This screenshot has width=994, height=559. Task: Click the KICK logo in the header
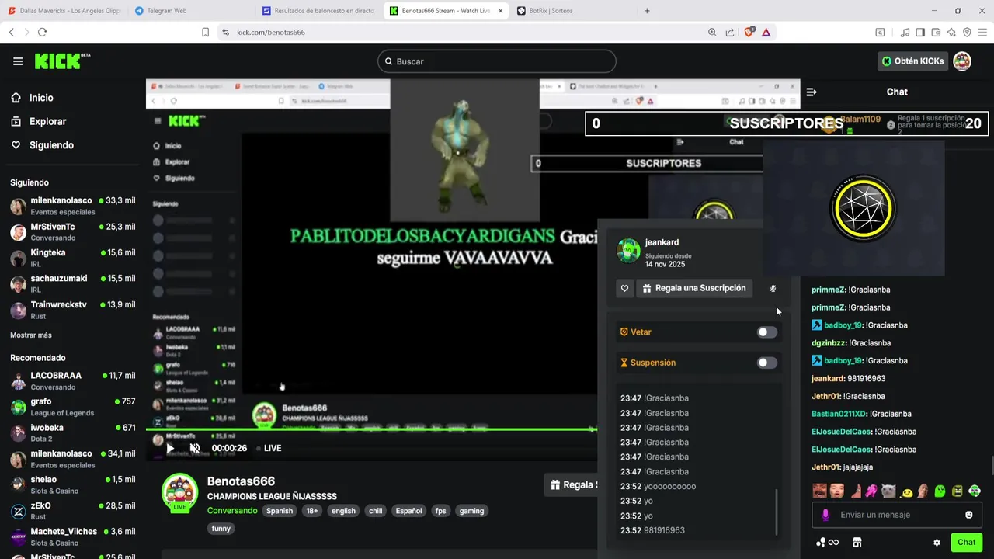coord(62,61)
